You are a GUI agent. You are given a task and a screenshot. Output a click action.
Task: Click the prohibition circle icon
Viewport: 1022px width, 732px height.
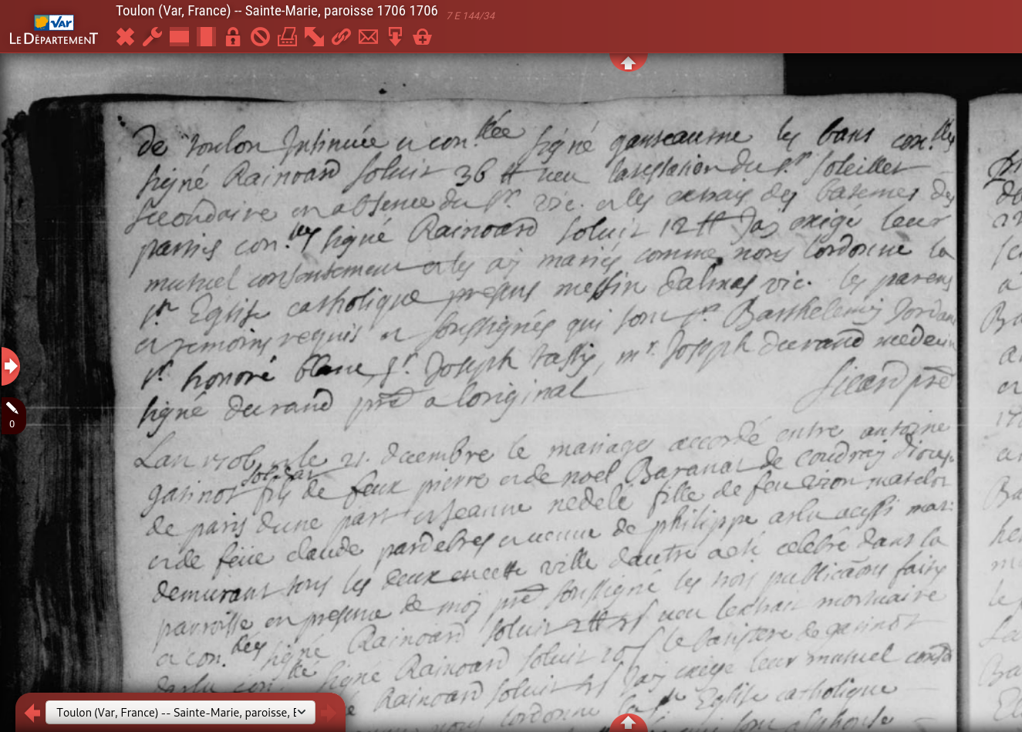click(260, 37)
